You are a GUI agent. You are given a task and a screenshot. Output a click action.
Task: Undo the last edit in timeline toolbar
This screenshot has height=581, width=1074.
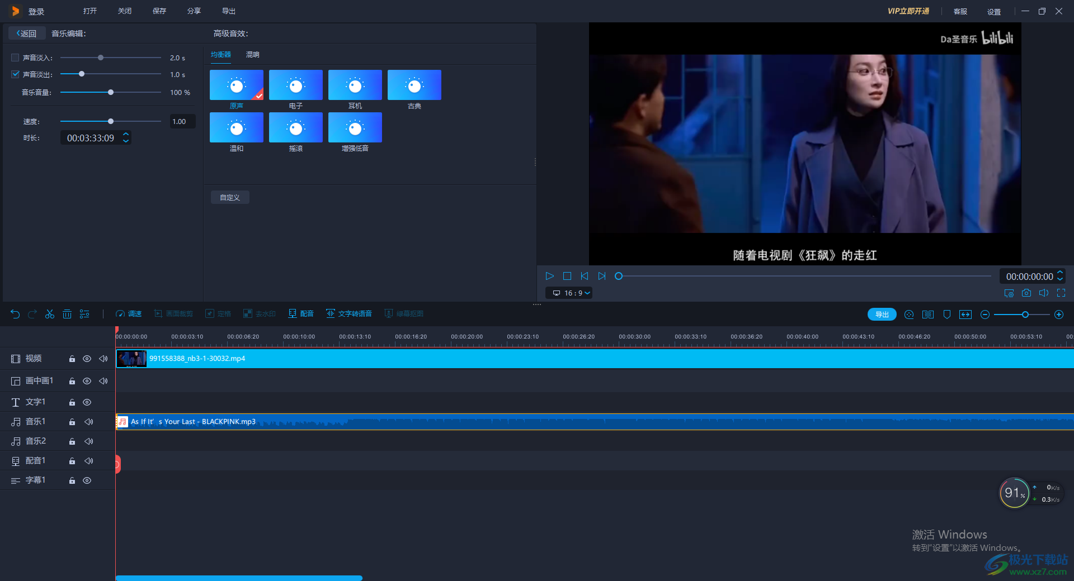(15, 314)
